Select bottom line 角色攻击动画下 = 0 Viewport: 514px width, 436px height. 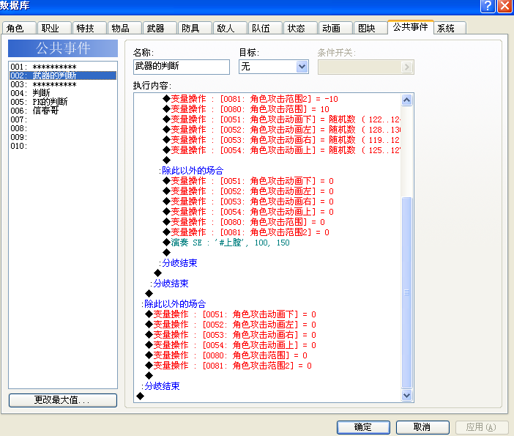(231, 314)
